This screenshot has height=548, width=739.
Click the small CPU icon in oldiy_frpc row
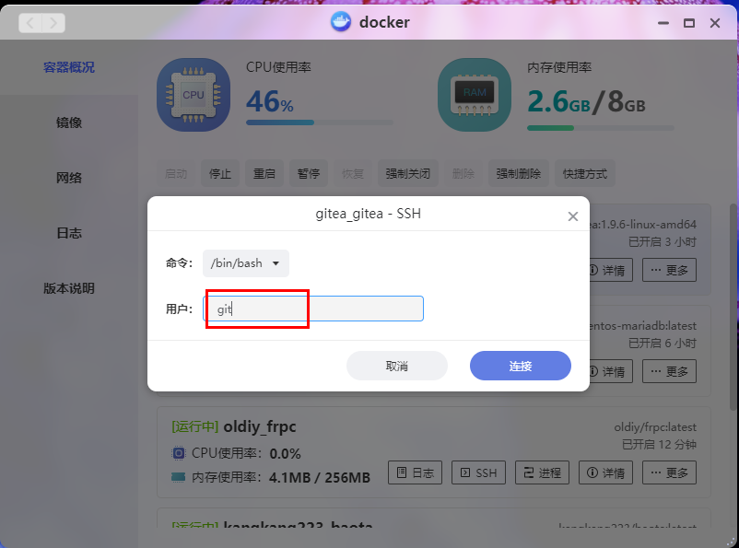179,453
